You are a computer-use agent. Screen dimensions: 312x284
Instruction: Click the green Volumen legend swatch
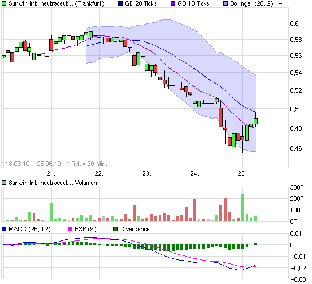tap(4, 183)
